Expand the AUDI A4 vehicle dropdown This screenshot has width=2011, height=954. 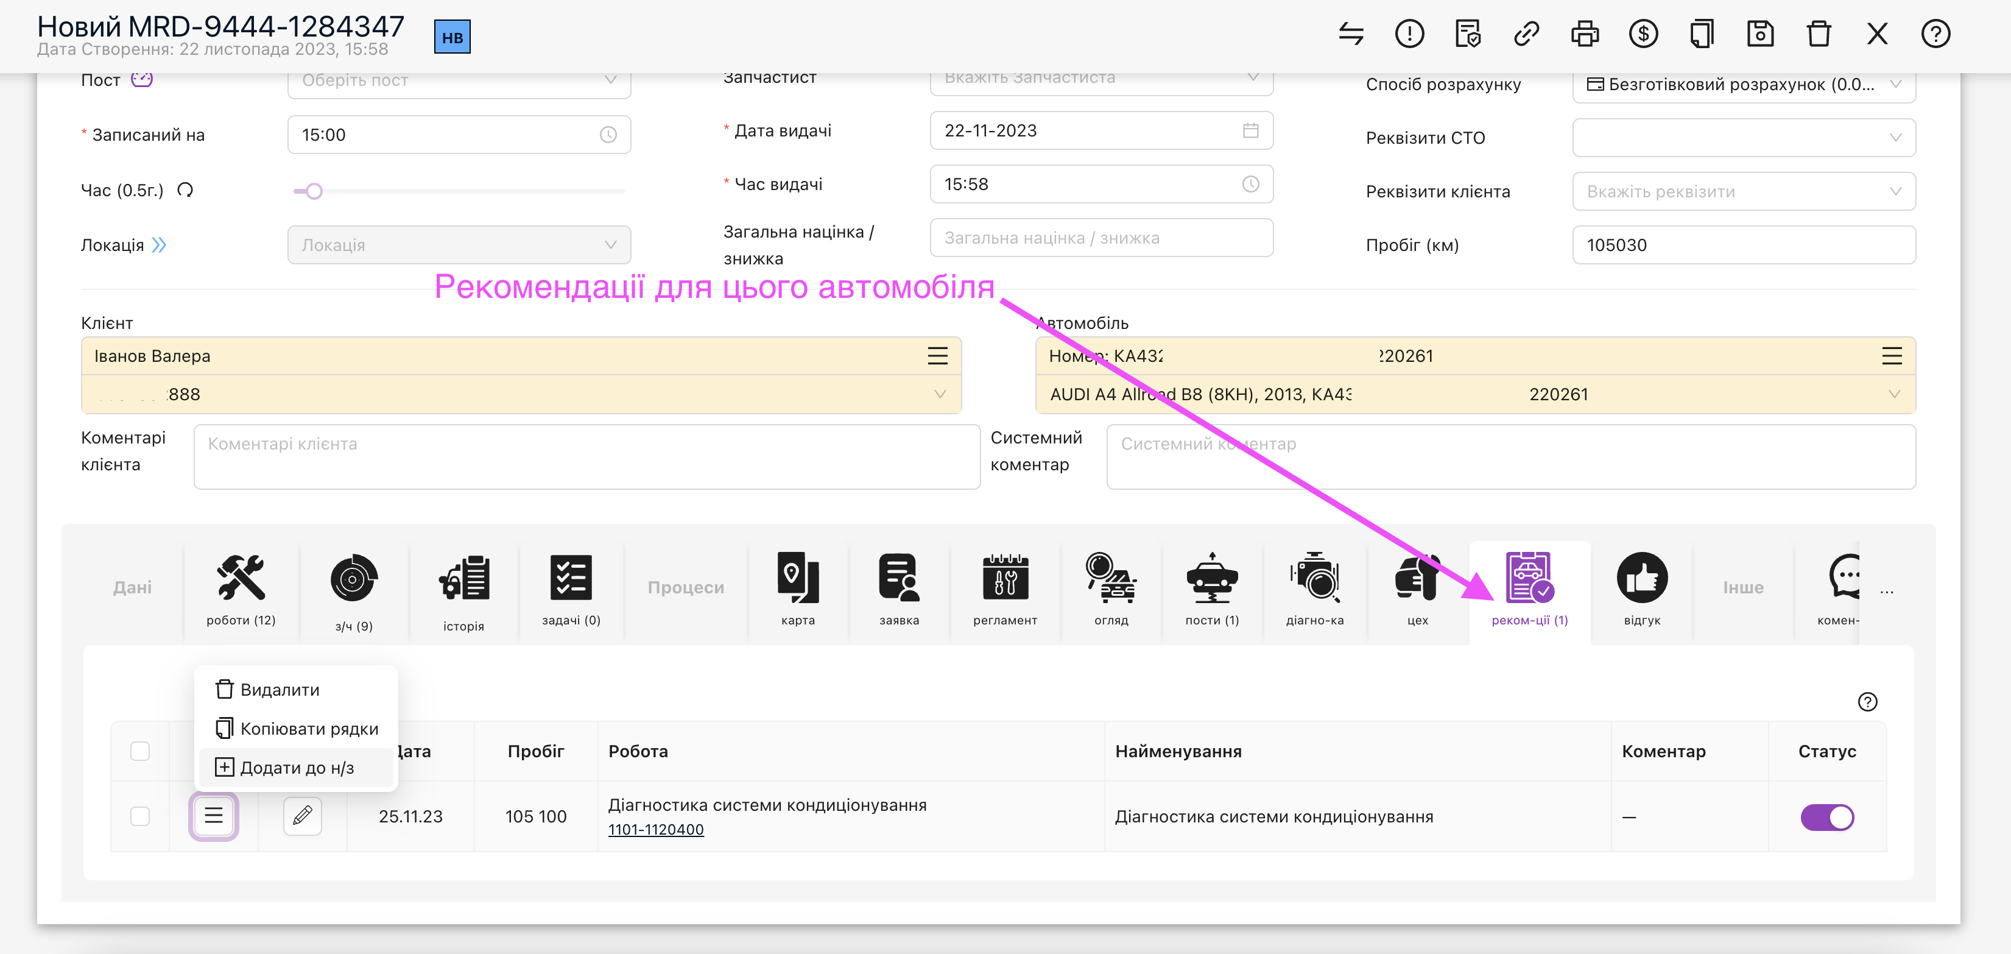[1476, 394]
